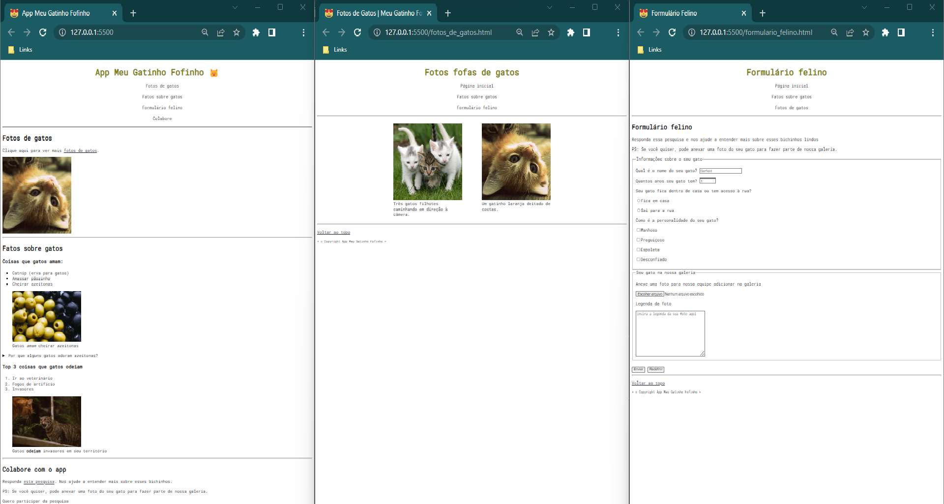Check the Manhoso personality checkbox
944x504 pixels.
tap(639, 230)
